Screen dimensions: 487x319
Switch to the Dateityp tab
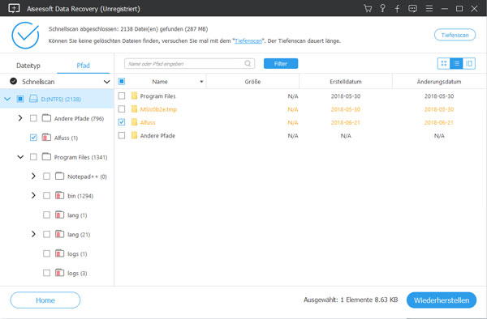tap(28, 66)
